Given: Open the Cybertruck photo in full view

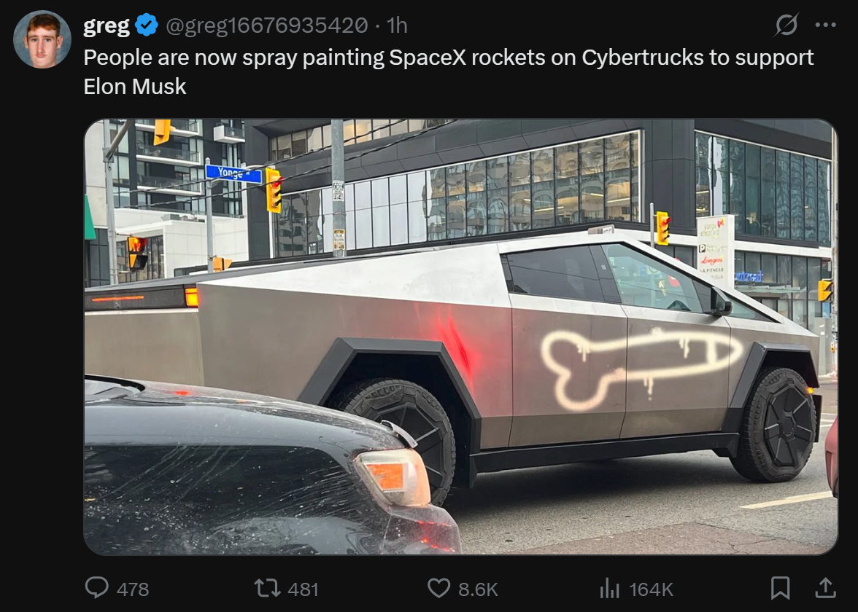Looking at the screenshot, I should click(x=461, y=337).
